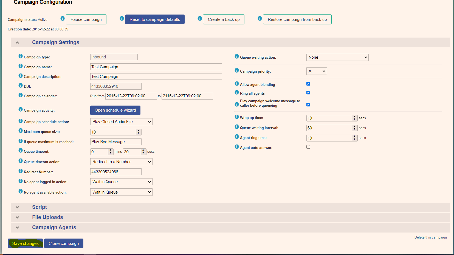Click the Queue waiting action info icon
The height and width of the screenshot is (255, 454).
point(237,56)
